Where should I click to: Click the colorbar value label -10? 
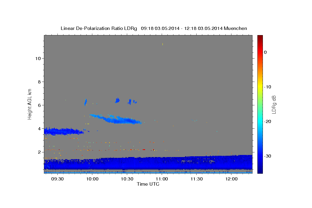[x=268, y=87]
